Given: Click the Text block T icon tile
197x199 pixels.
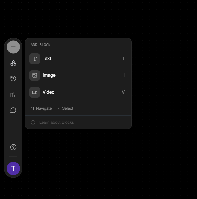Looking at the screenshot, I should pos(35,59).
